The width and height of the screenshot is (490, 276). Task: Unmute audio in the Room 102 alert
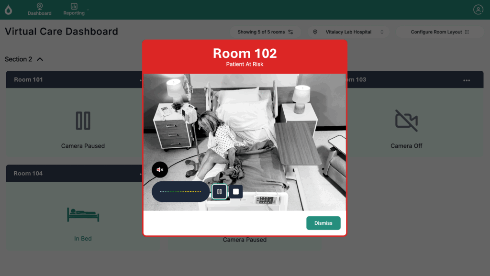tap(160, 170)
